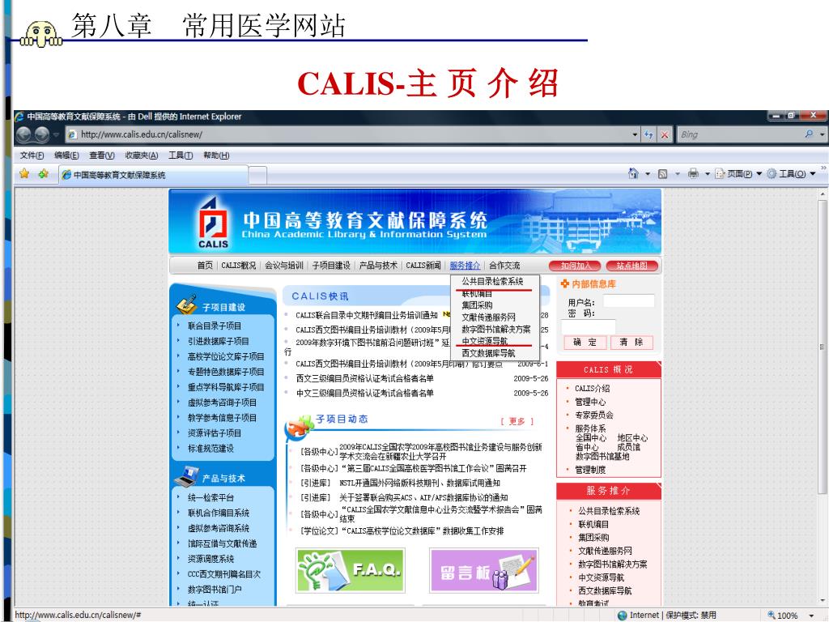Viewport: 829px width, 622px height.
Task: Click the red Stop loading icon
Action: (x=665, y=135)
